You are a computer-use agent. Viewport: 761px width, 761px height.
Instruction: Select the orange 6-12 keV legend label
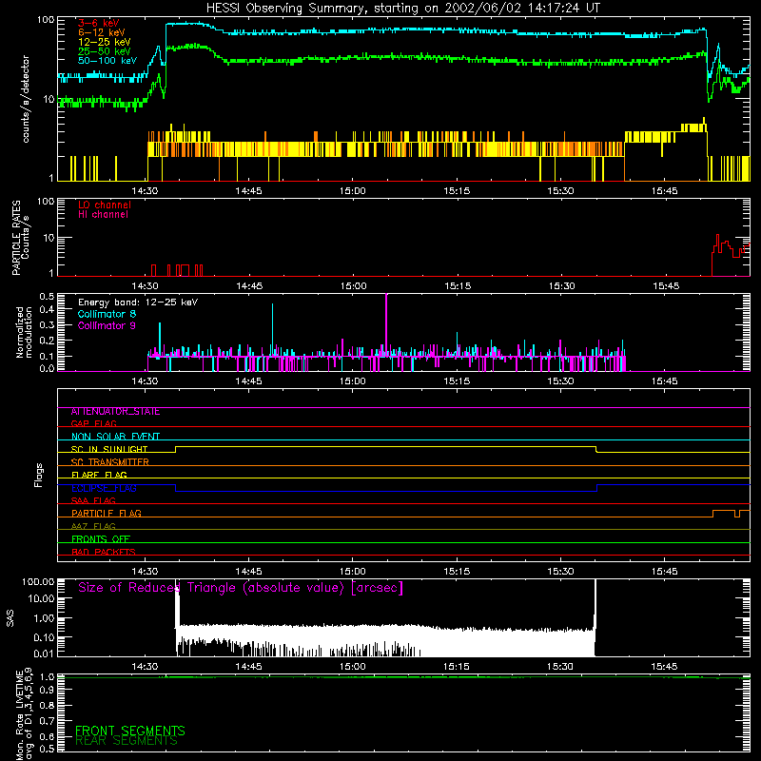[x=102, y=32]
